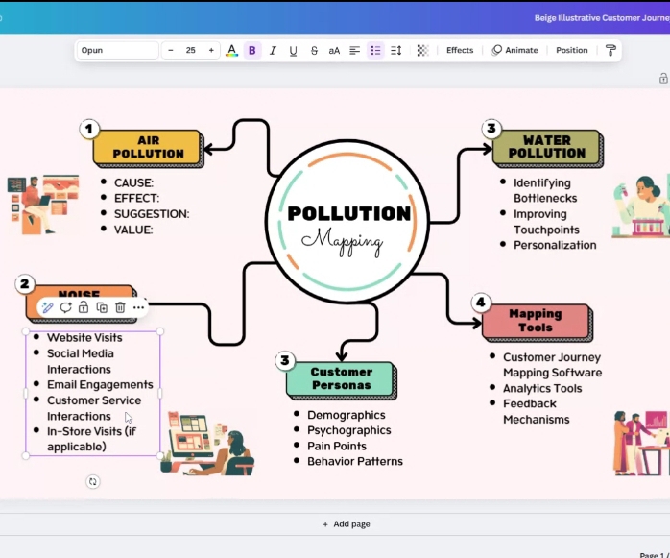Viewport: 670px width, 558px height.
Task: Open the transparency checkerboard control
Action: point(422,50)
